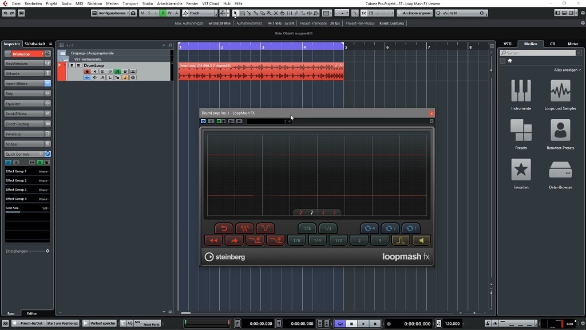The width and height of the screenshot is (586, 330).
Task: Open Instrumente in media browser
Action: click(521, 95)
